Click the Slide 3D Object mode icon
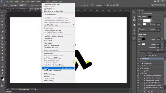Image resolution: width=166 pixels, height=93 pixels. pos(114,5)
